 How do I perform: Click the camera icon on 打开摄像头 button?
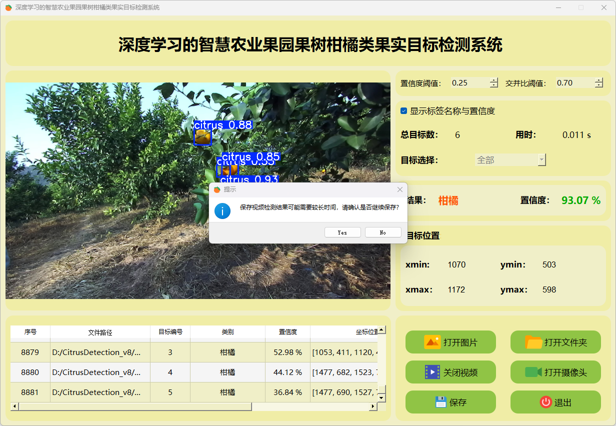tap(533, 372)
